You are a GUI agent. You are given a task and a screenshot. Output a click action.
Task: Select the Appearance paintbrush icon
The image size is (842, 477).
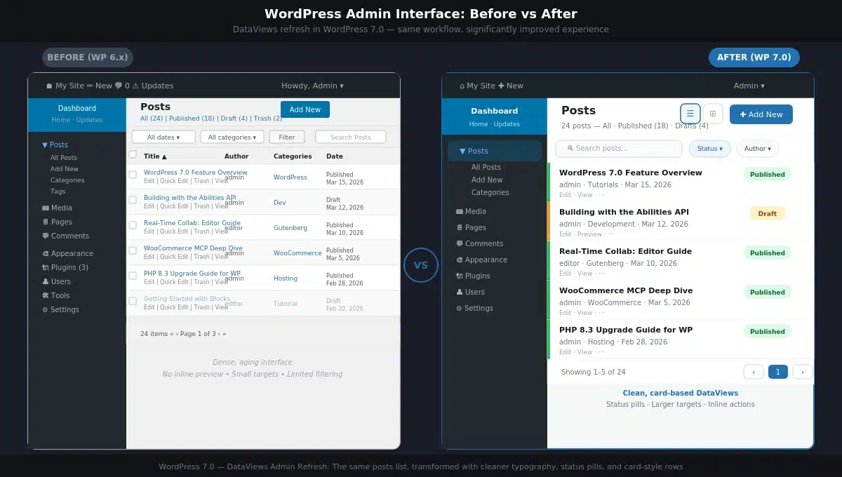(x=46, y=253)
